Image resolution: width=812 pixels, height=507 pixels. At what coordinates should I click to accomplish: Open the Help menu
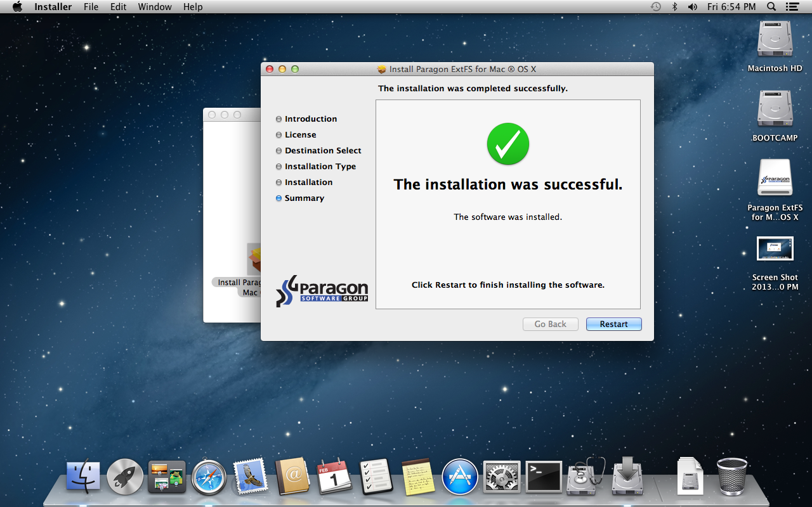[x=193, y=7]
